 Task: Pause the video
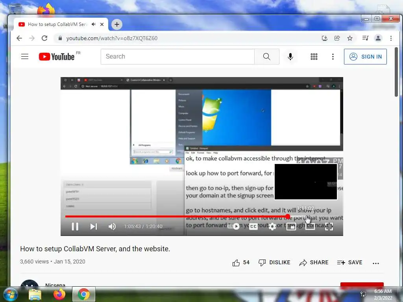coord(75,226)
